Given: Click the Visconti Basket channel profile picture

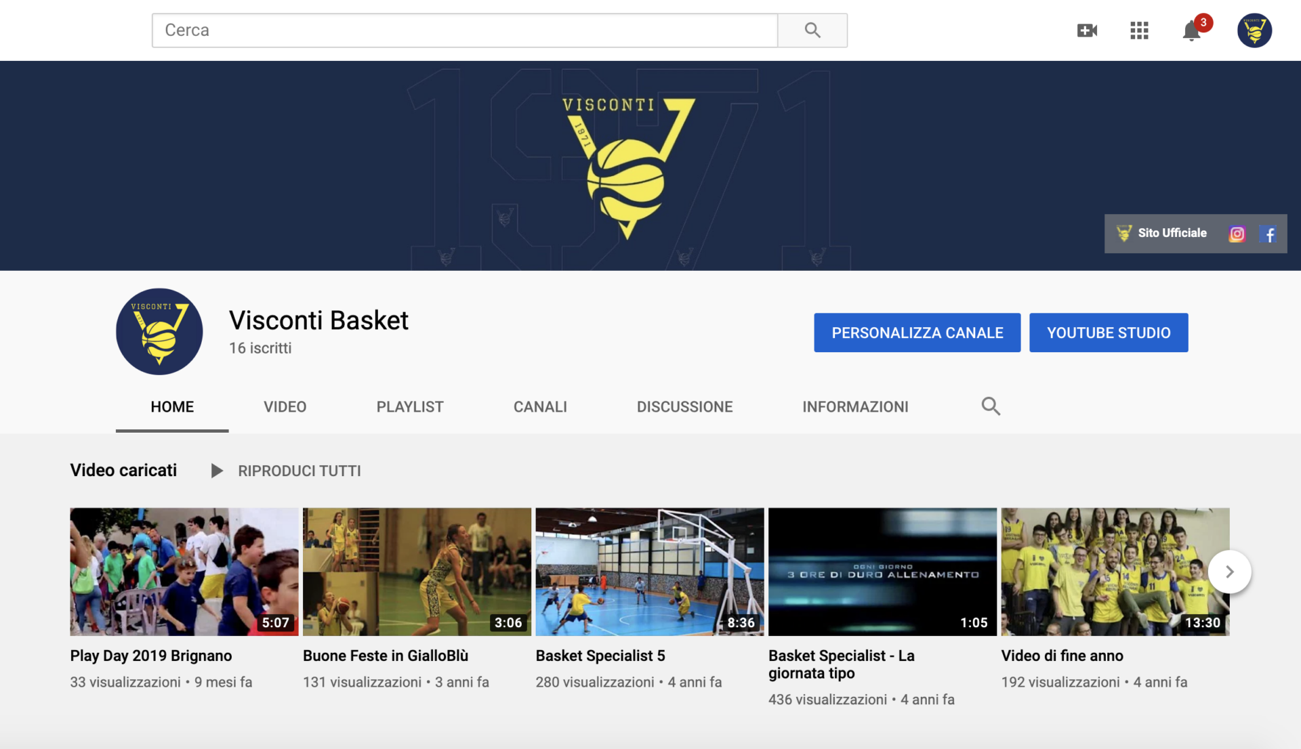Looking at the screenshot, I should [x=159, y=331].
